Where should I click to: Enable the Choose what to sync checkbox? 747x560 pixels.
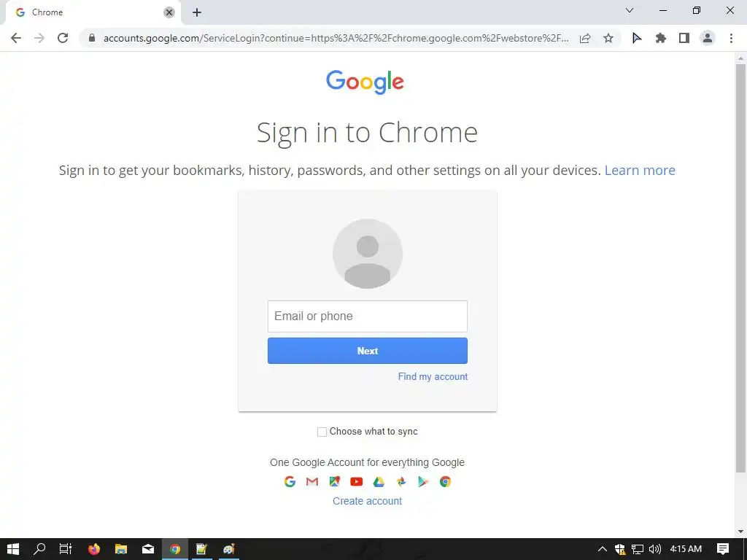[x=322, y=432]
